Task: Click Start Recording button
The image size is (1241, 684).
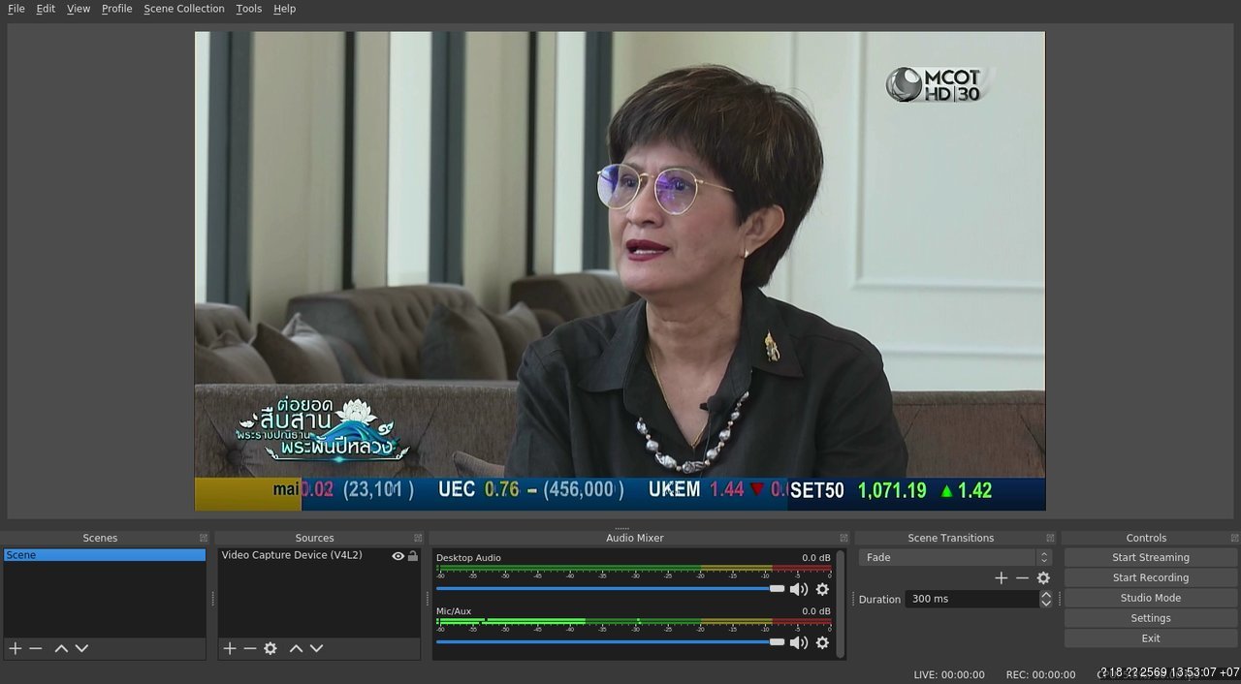Action: [x=1151, y=577]
